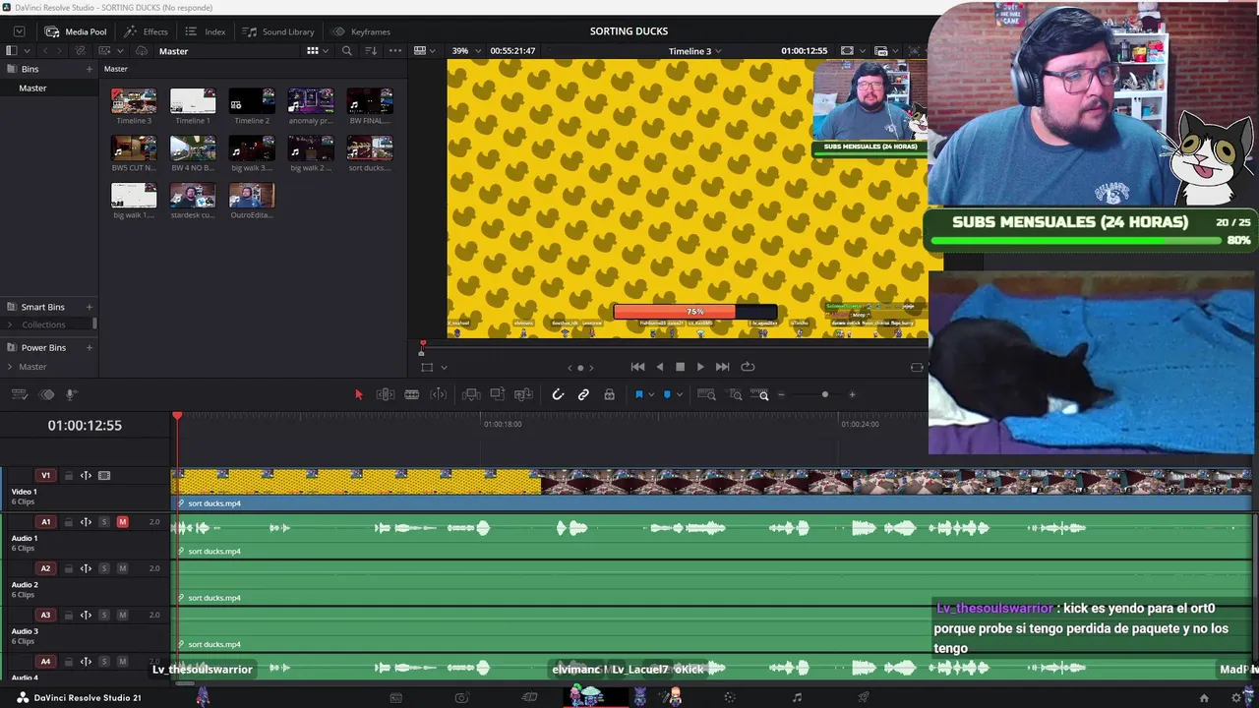
Task: Add a new bin next to Bins
Action: (90, 69)
